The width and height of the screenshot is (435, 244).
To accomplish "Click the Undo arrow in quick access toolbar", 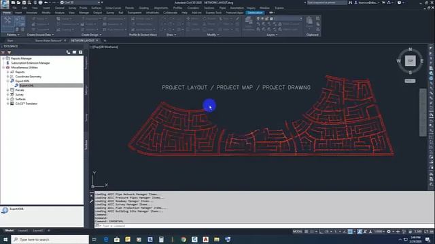I will 46,3.
